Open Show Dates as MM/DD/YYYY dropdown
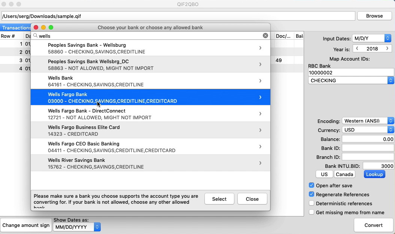 (x=77, y=227)
